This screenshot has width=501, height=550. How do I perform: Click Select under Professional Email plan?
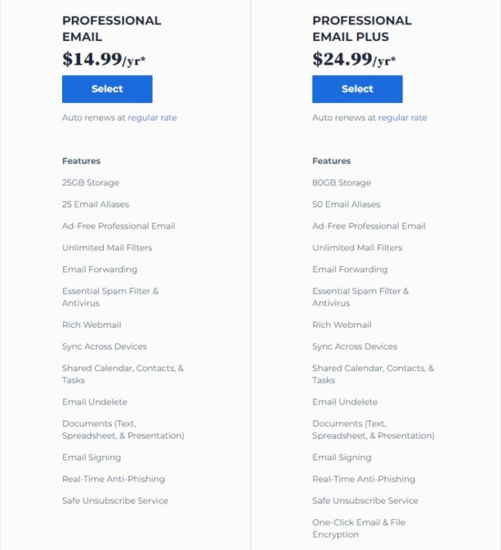107,89
